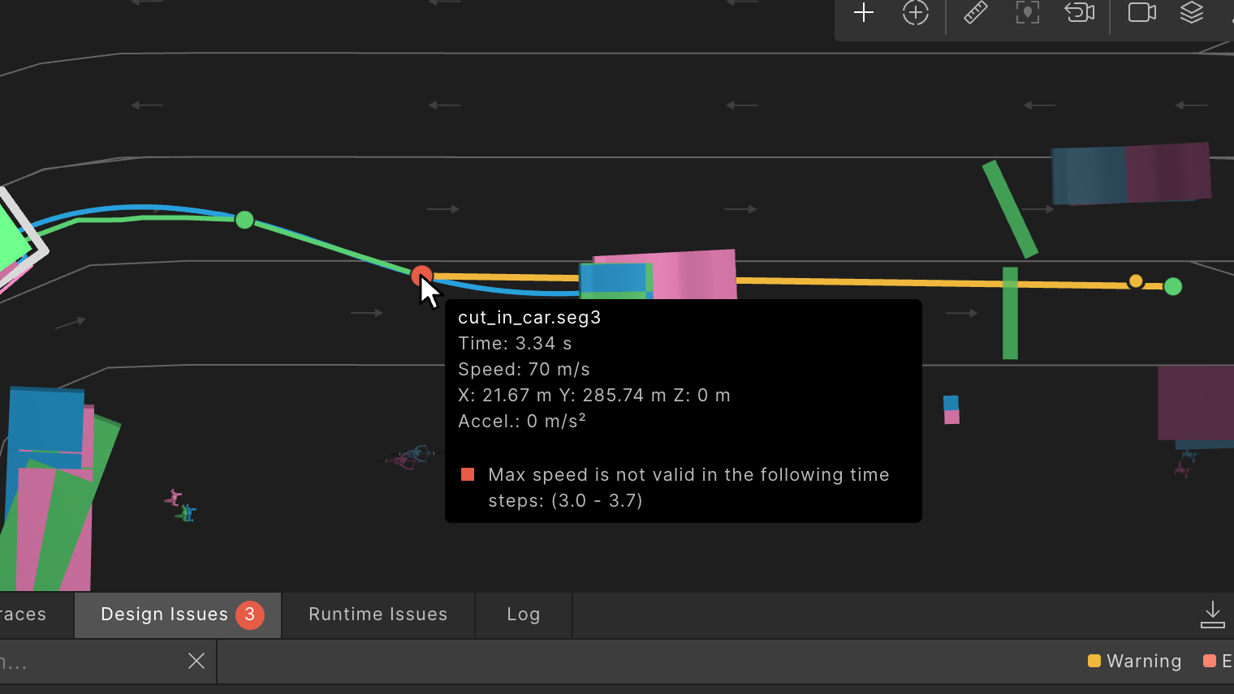This screenshot has width=1234, height=694.
Task: Clear the search field with X
Action: click(x=196, y=661)
